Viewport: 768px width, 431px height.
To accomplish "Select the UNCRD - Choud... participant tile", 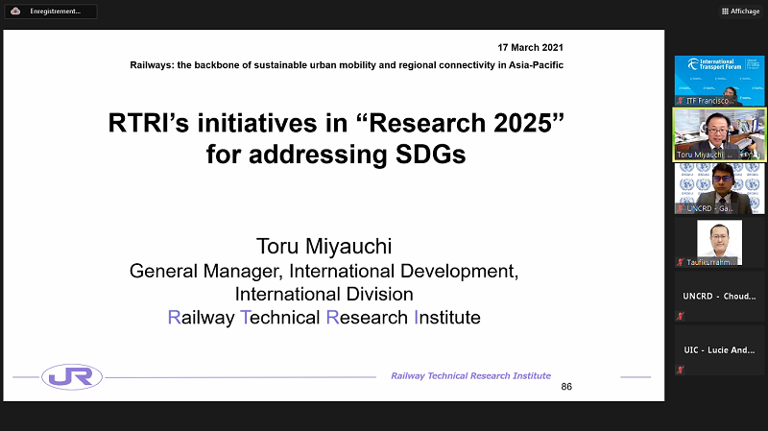I will (x=719, y=297).
